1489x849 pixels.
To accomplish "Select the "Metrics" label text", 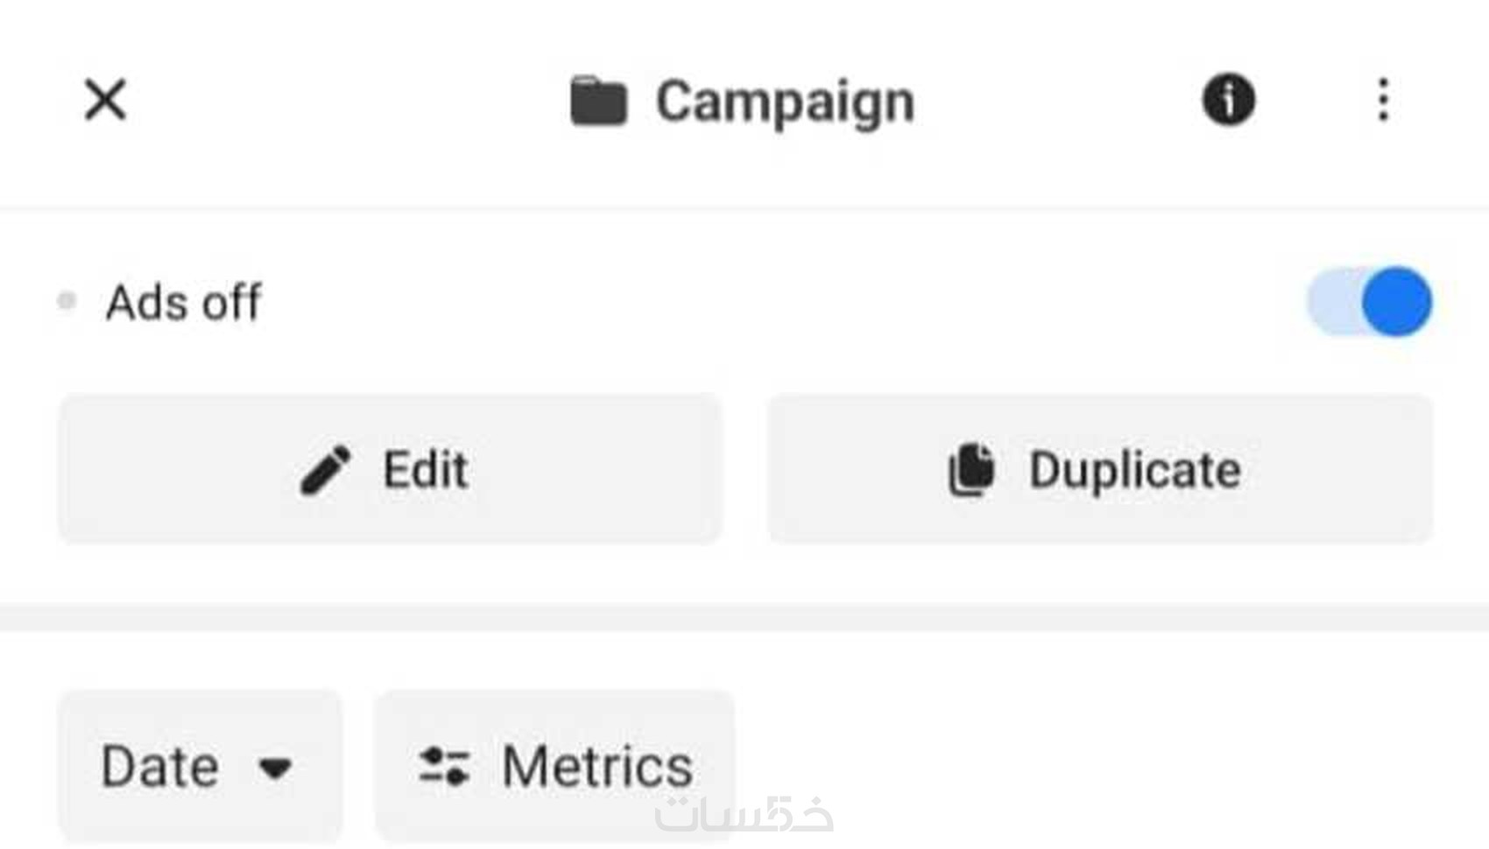I will tap(597, 767).
